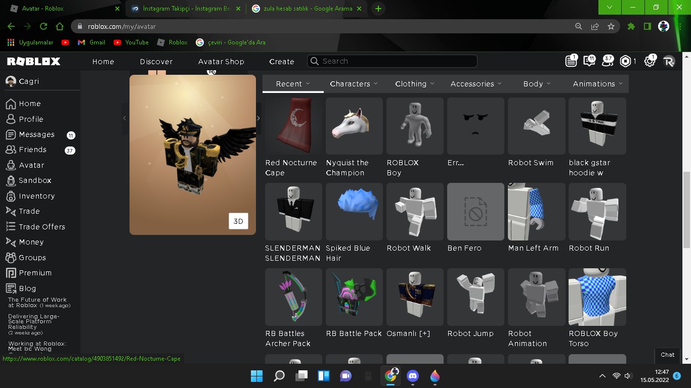Open Chrome tab search dropdown
The height and width of the screenshot is (388, 691).
click(x=610, y=7)
